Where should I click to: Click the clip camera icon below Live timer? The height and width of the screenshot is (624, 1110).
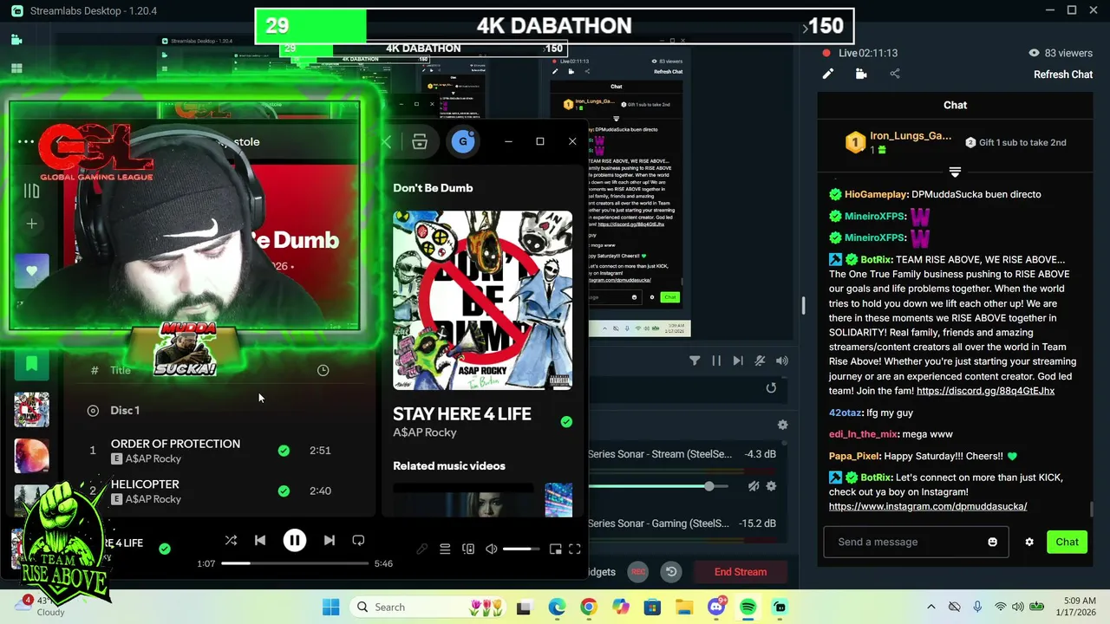(861, 75)
